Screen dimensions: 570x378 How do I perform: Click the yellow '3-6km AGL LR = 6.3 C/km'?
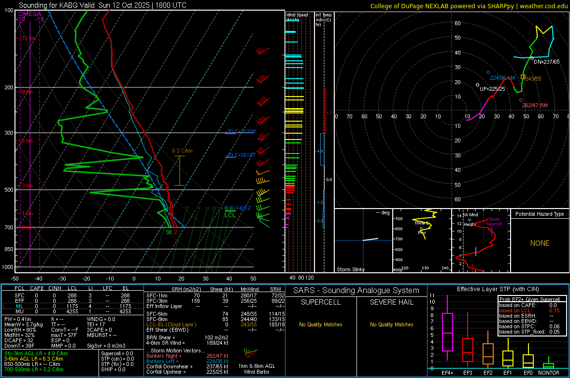pyautogui.click(x=33, y=359)
